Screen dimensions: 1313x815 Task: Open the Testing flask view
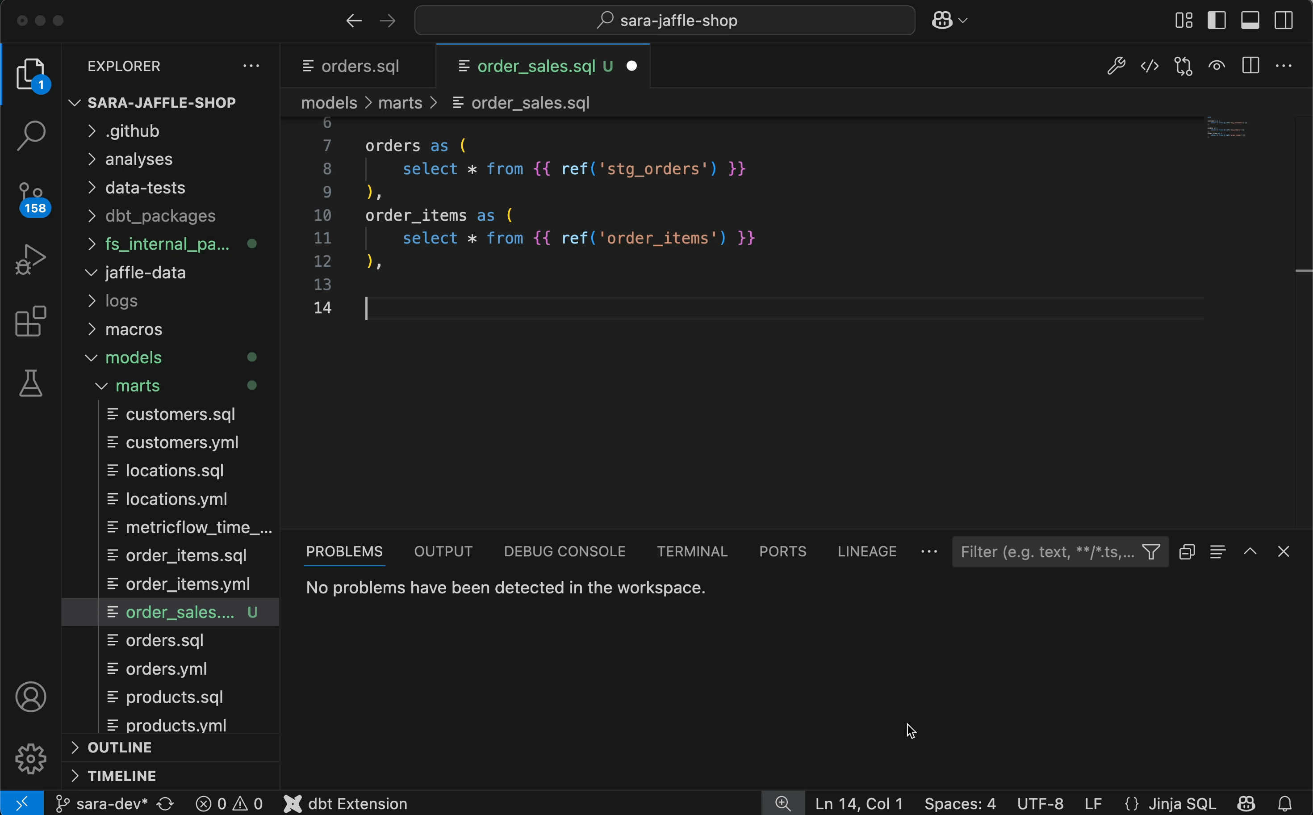[31, 383]
